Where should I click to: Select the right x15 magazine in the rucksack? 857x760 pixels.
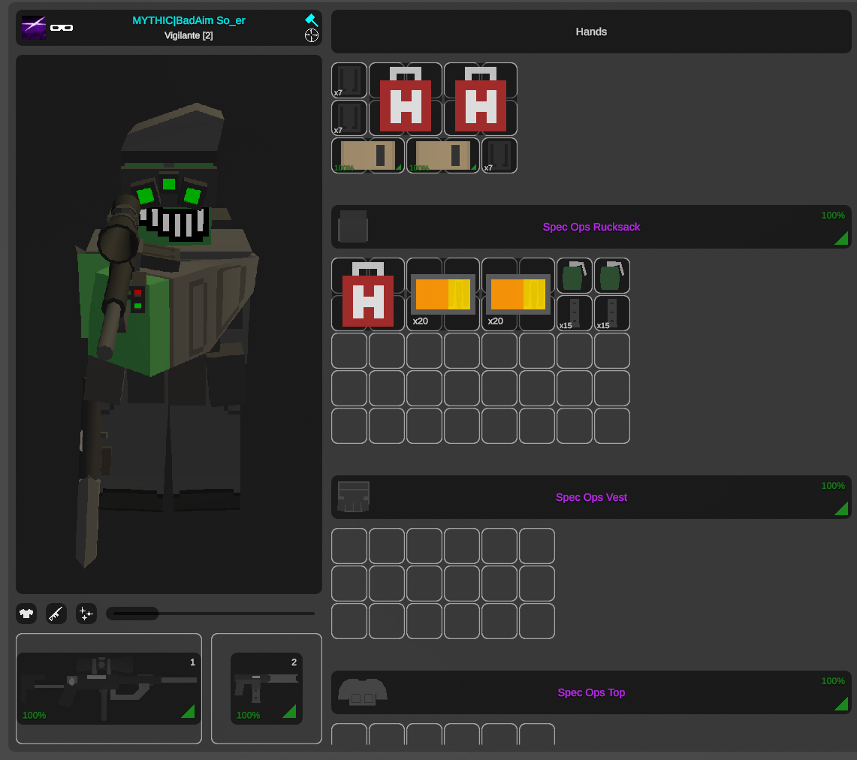(x=612, y=313)
